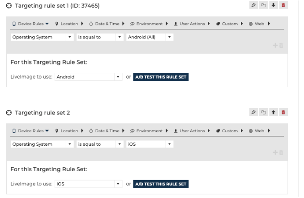This screenshot has width=304, height=198.
Task: Add a condition with plus icon in rule set 2
Action: [x=275, y=152]
